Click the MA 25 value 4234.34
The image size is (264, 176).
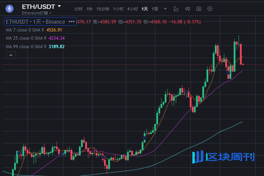click(57, 38)
